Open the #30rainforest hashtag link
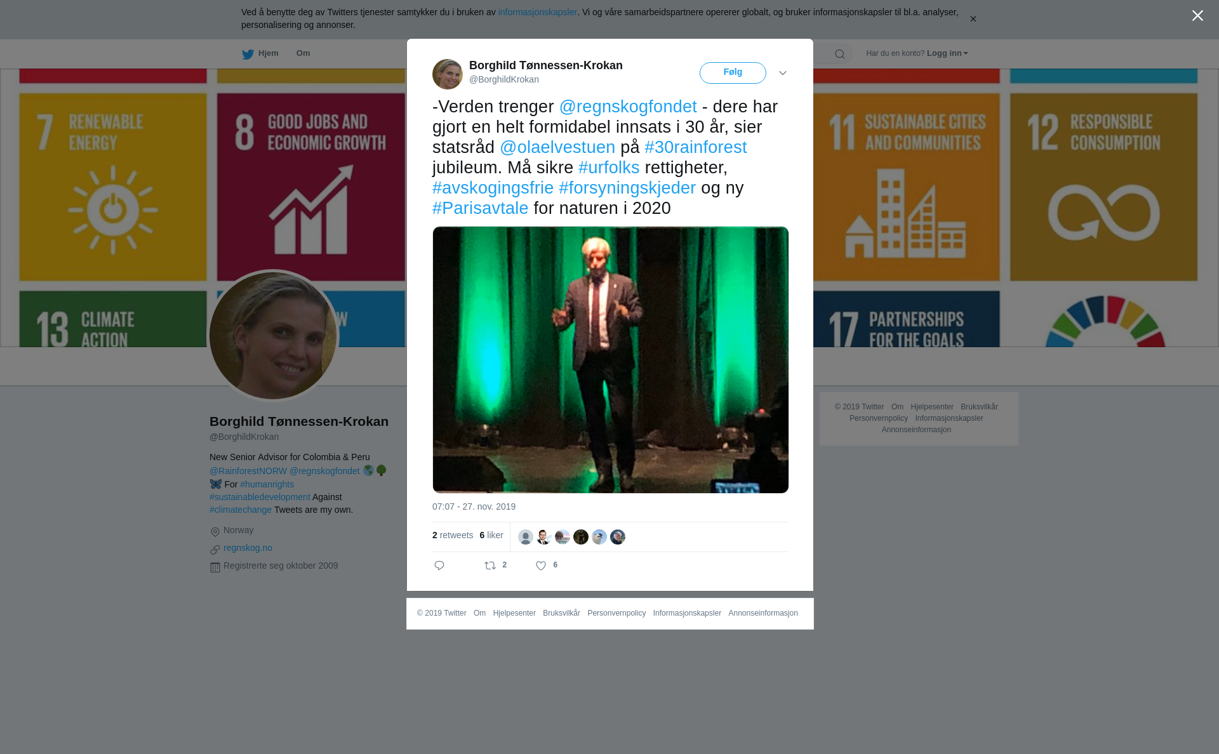This screenshot has width=1219, height=754. point(696,147)
